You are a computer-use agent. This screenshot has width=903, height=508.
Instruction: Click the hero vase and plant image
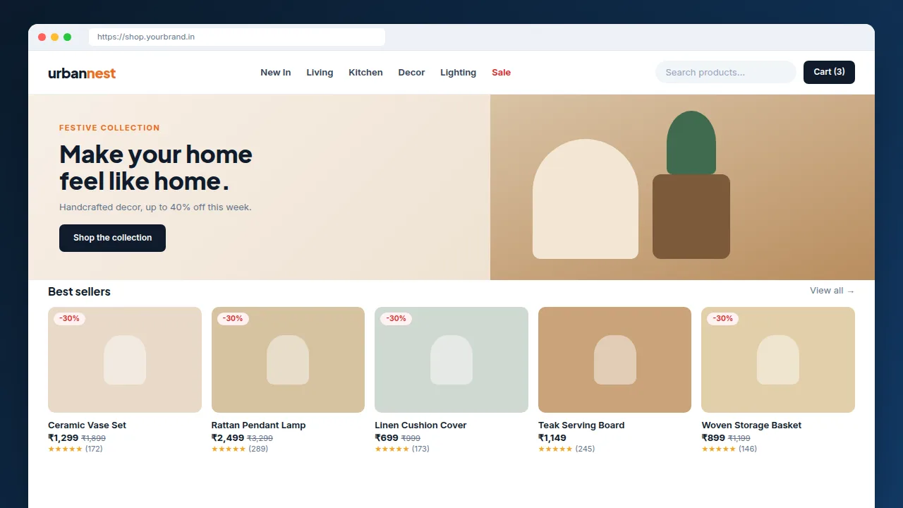682,187
